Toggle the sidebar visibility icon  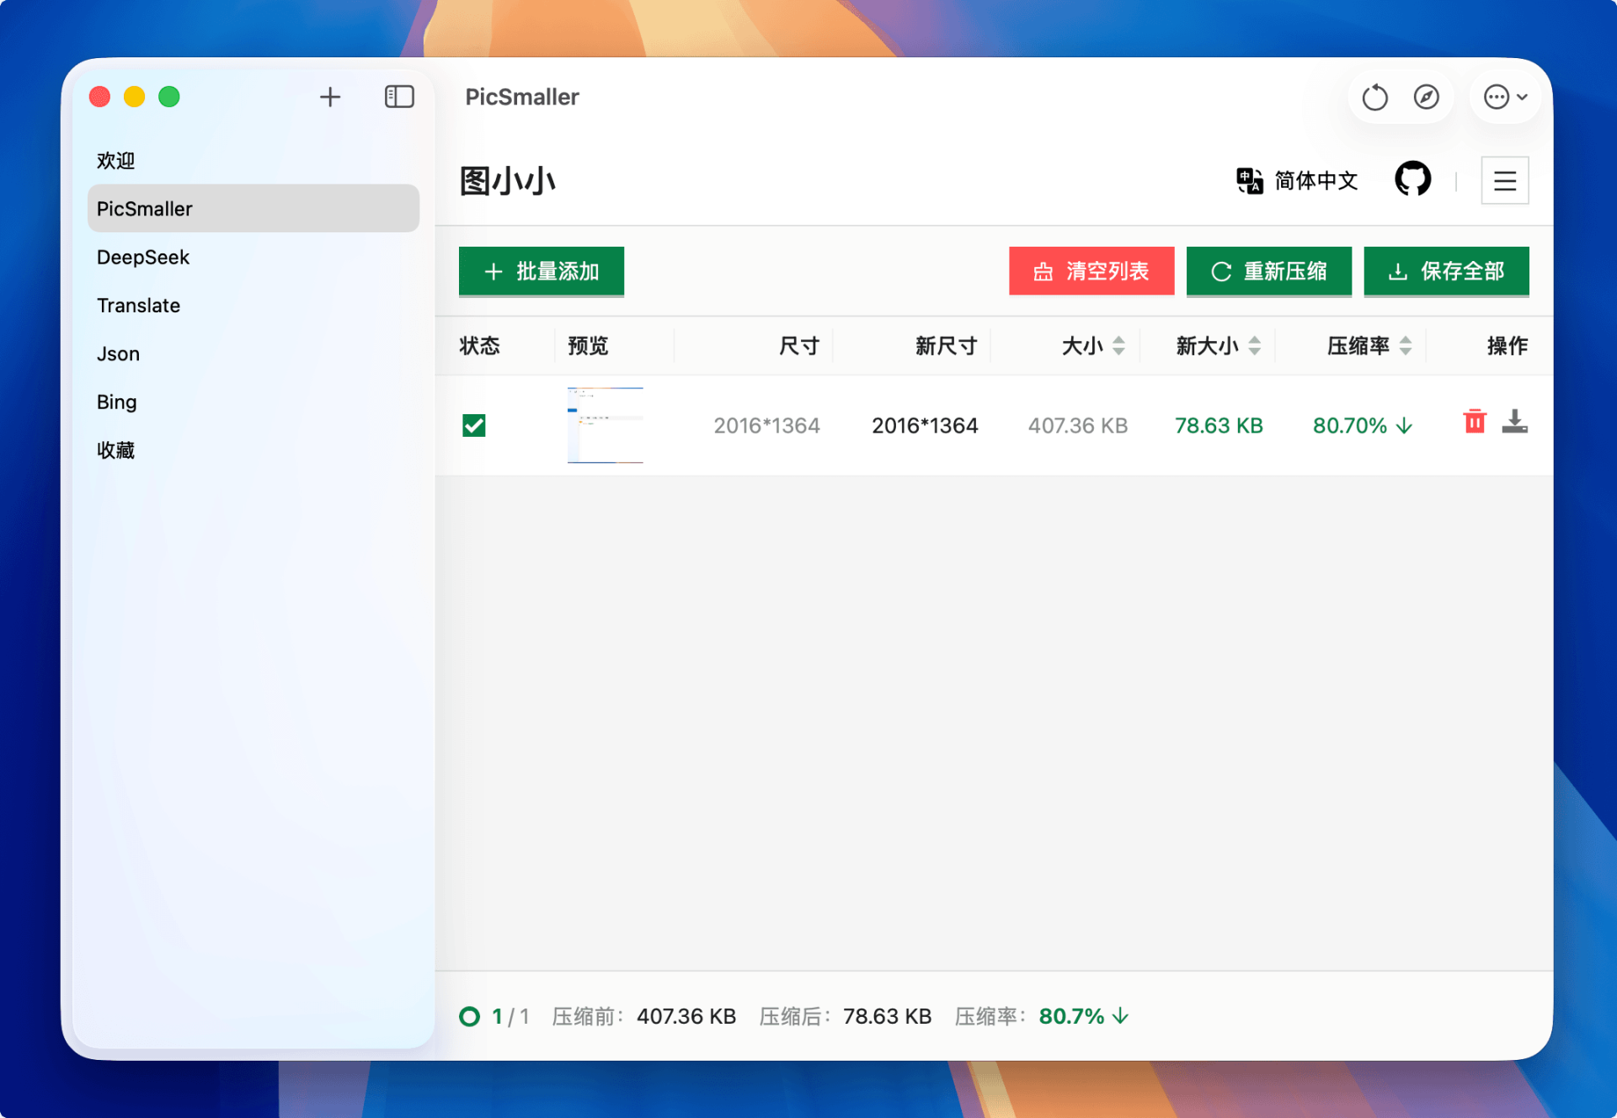point(399,97)
